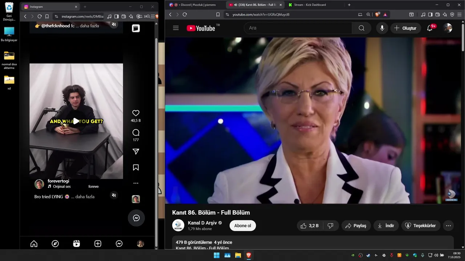Start YouTube voice search microphone
This screenshot has width=465, height=261.
tap(382, 28)
